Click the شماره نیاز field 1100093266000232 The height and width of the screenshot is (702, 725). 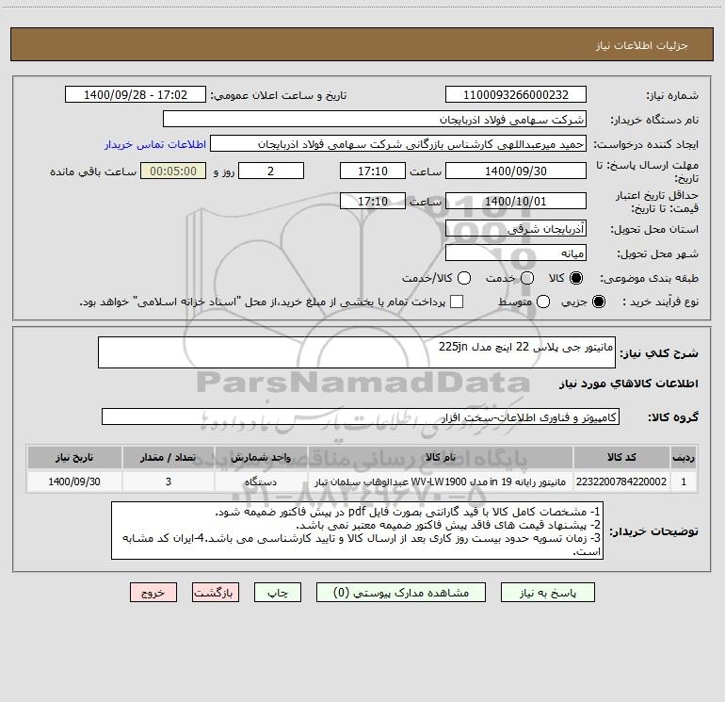(x=516, y=94)
